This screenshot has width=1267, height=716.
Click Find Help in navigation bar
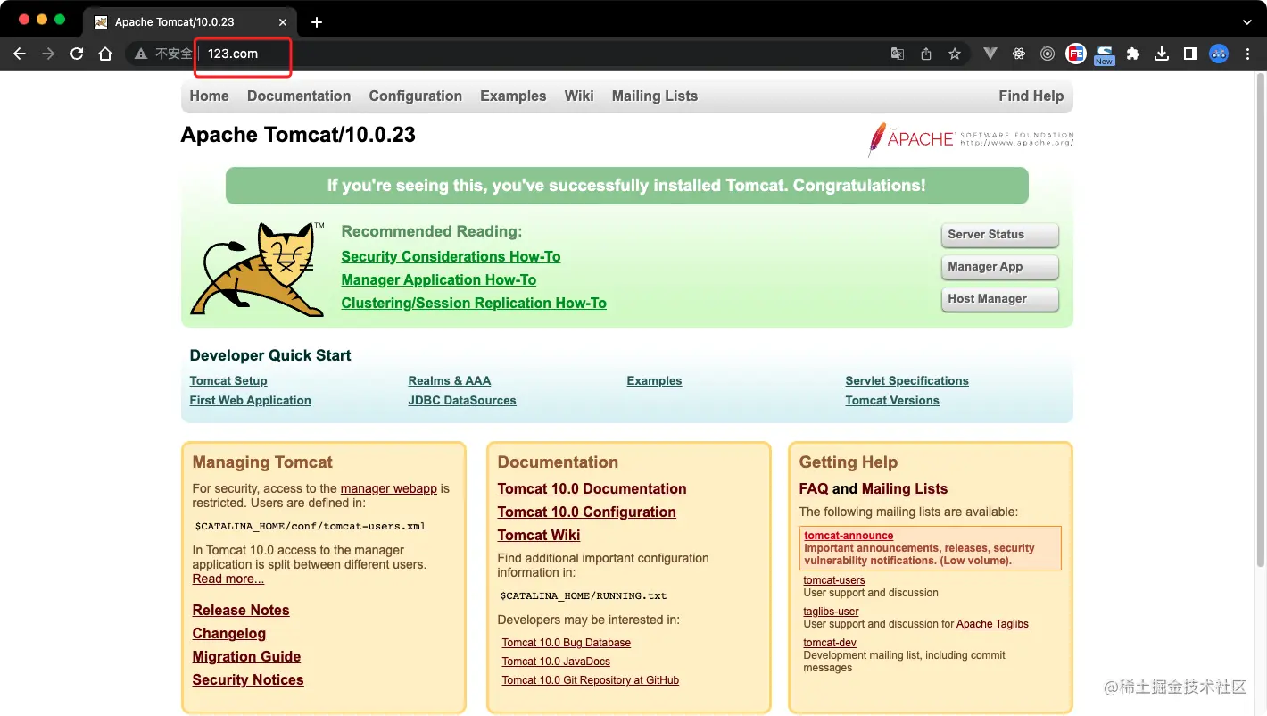coord(1031,96)
